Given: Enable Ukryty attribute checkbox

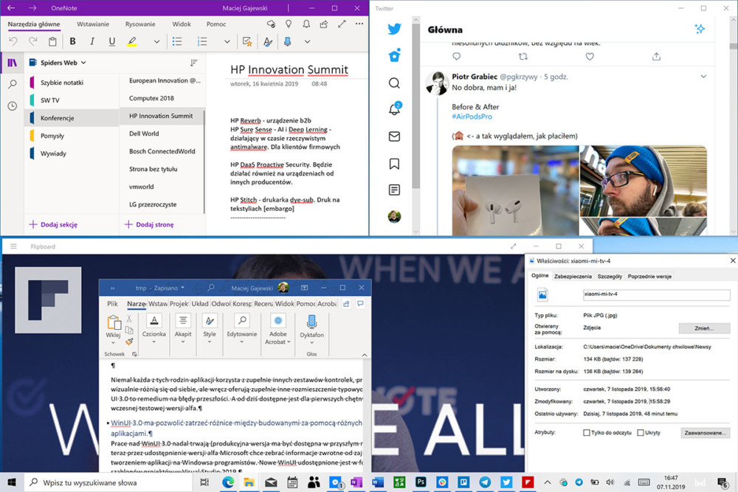Looking at the screenshot, I should coord(640,433).
